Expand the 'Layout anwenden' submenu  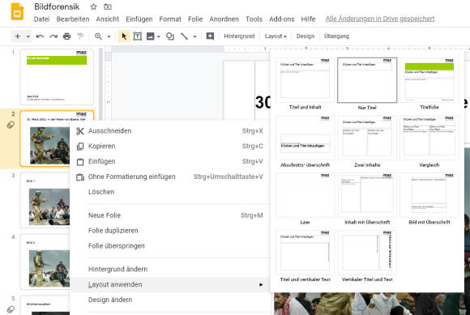click(170, 284)
